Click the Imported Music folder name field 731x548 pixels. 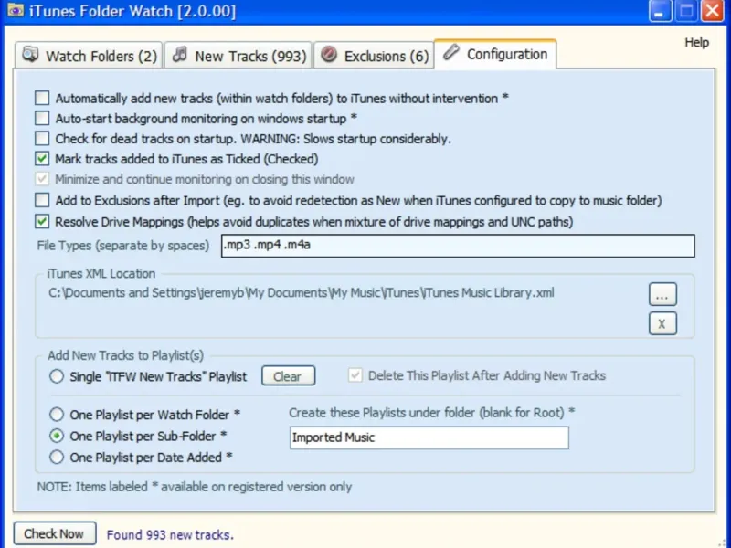tap(429, 437)
